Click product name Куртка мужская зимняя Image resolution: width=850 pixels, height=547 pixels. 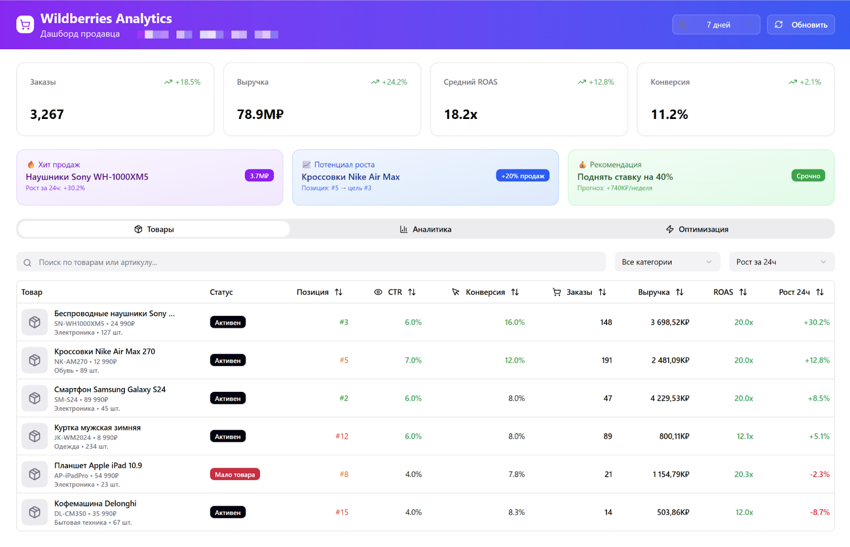(x=97, y=428)
